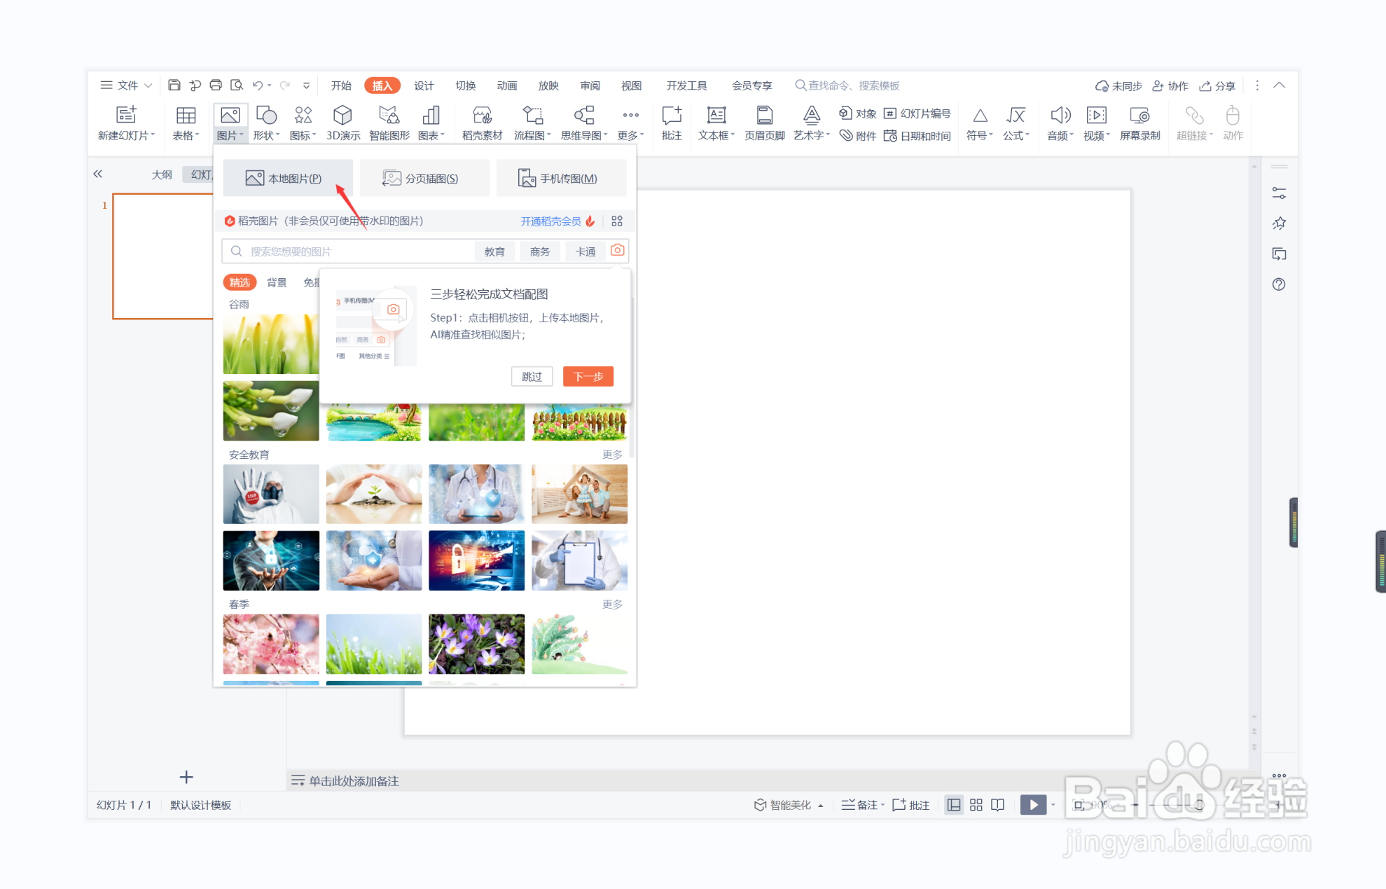The width and height of the screenshot is (1386, 889).
Task: Open the 3D演示 tool
Action: [x=342, y=123]
